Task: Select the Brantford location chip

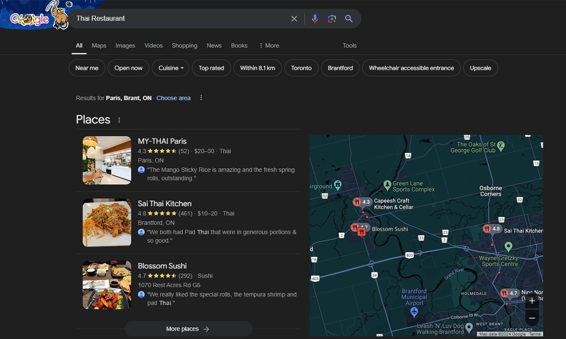Action: coord(340,68)
